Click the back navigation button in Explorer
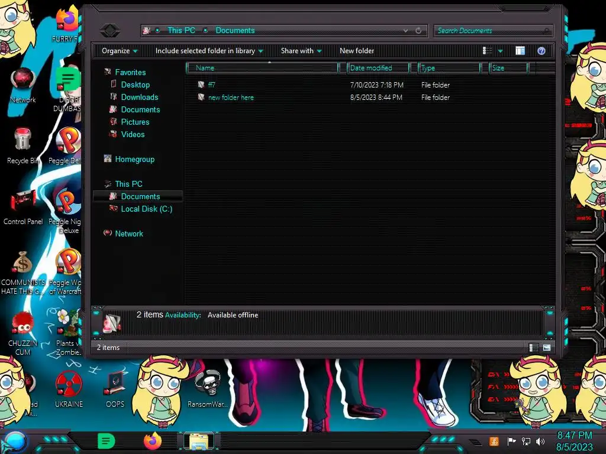The width and height of the screenshot is (606, 454). pos(109,31)
